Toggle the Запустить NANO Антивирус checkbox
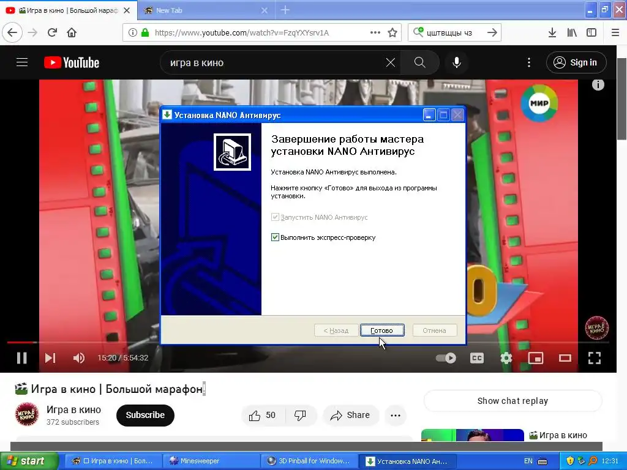627x470 pixels. tap(275, 217)
